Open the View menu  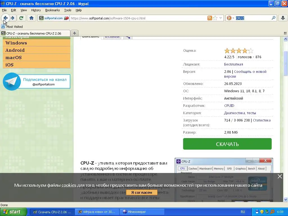coord(24,10)
